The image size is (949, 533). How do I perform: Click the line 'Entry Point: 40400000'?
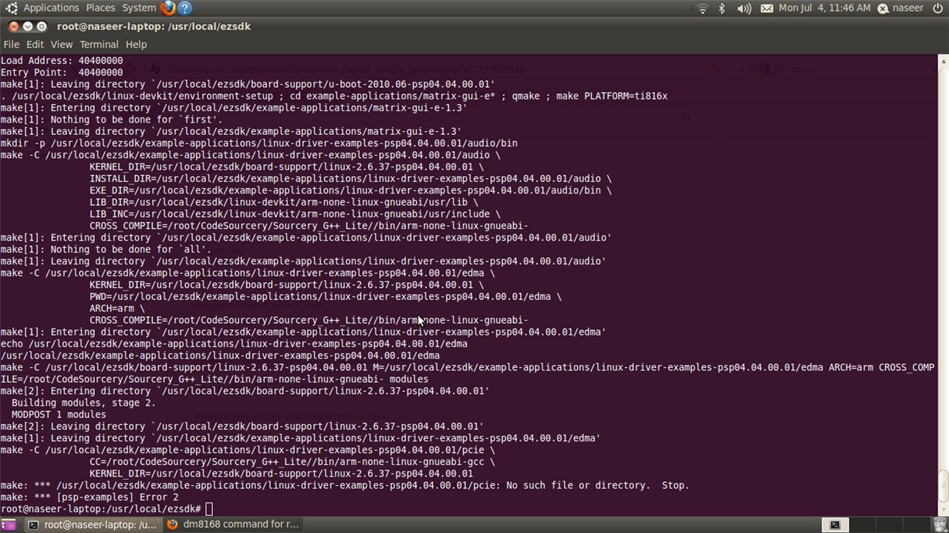tap(62, 73)
